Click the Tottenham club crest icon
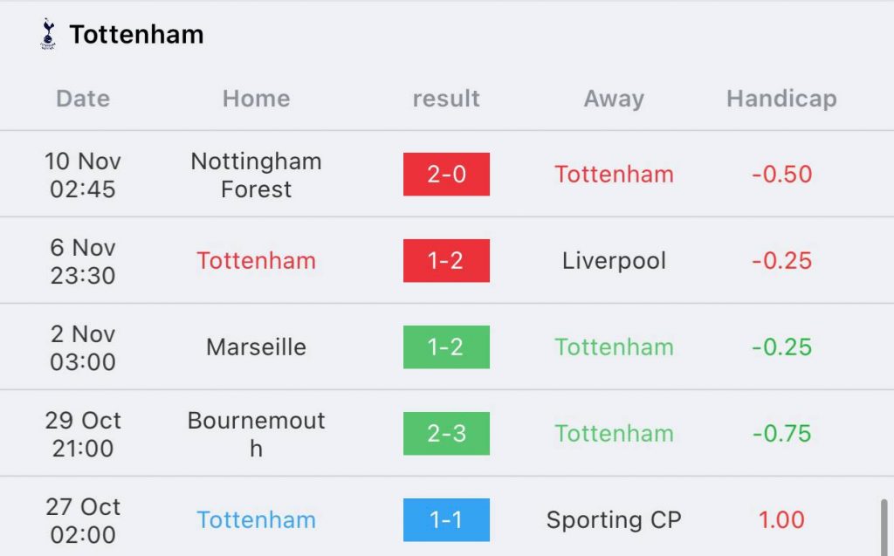 point(48,34)
